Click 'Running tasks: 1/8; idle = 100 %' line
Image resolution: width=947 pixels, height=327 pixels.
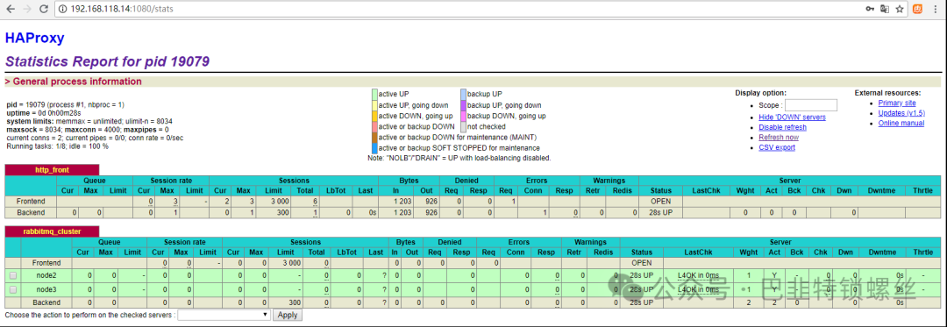57,146
